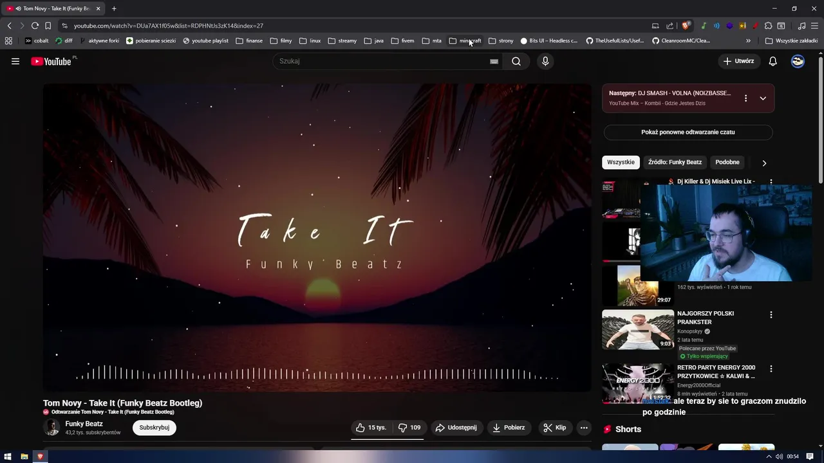824x463 pixels.
Task: Click the Utwórz create button
Action: point(738,61)
